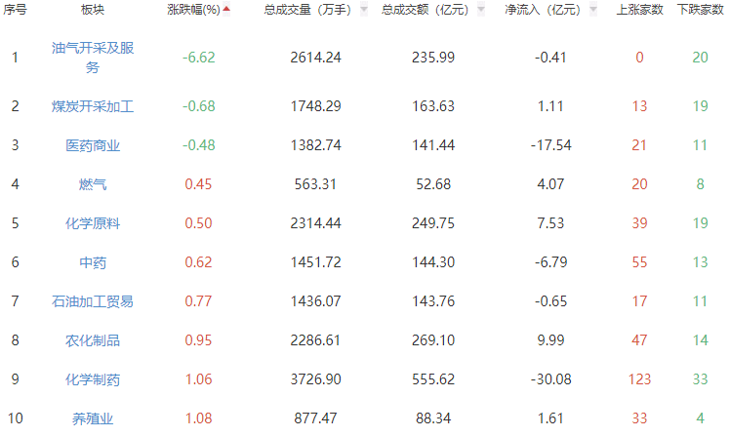Open the 石油加工贸易 sector link
Viewport: 730px width, 437px height.
coord(93,301)
